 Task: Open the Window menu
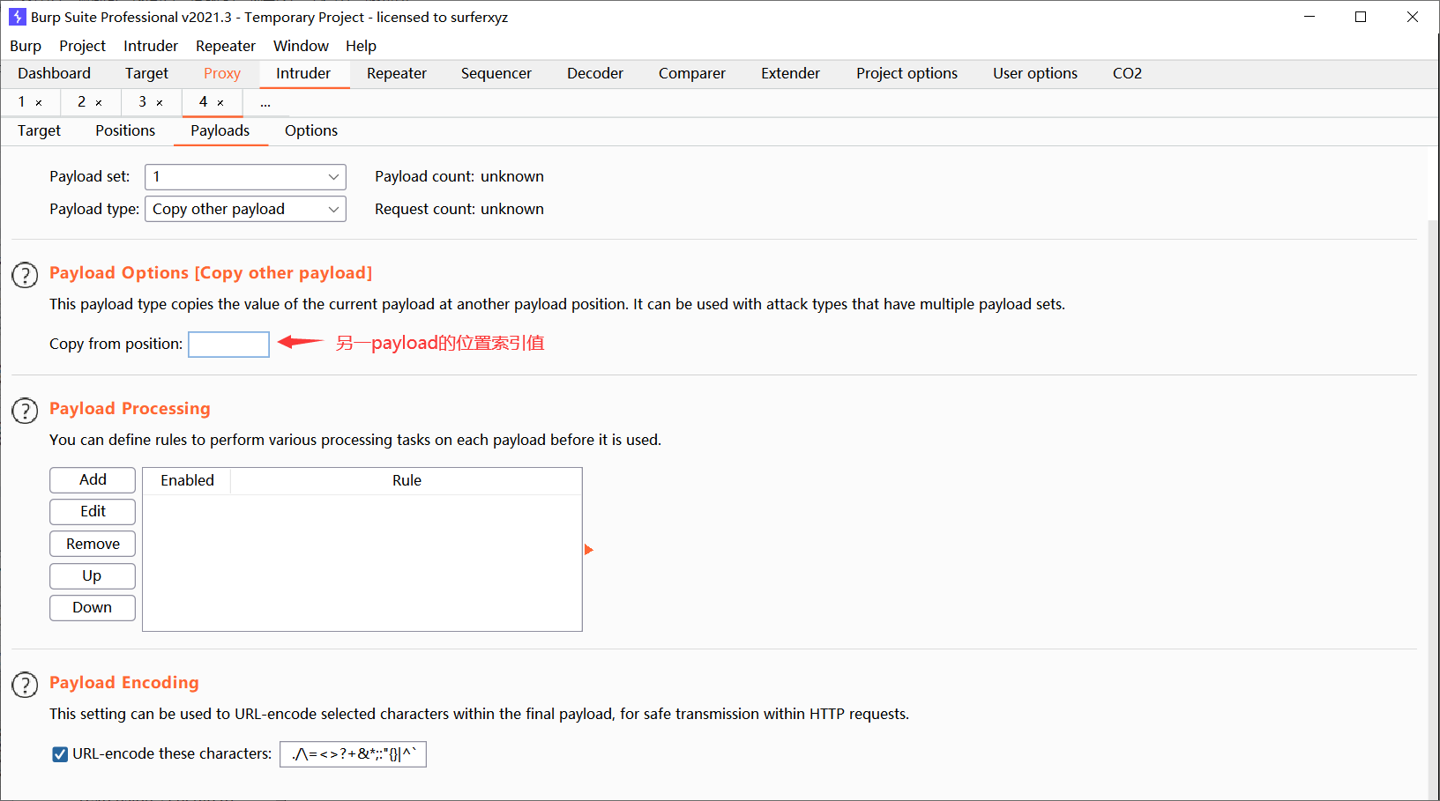pos(301,46)
